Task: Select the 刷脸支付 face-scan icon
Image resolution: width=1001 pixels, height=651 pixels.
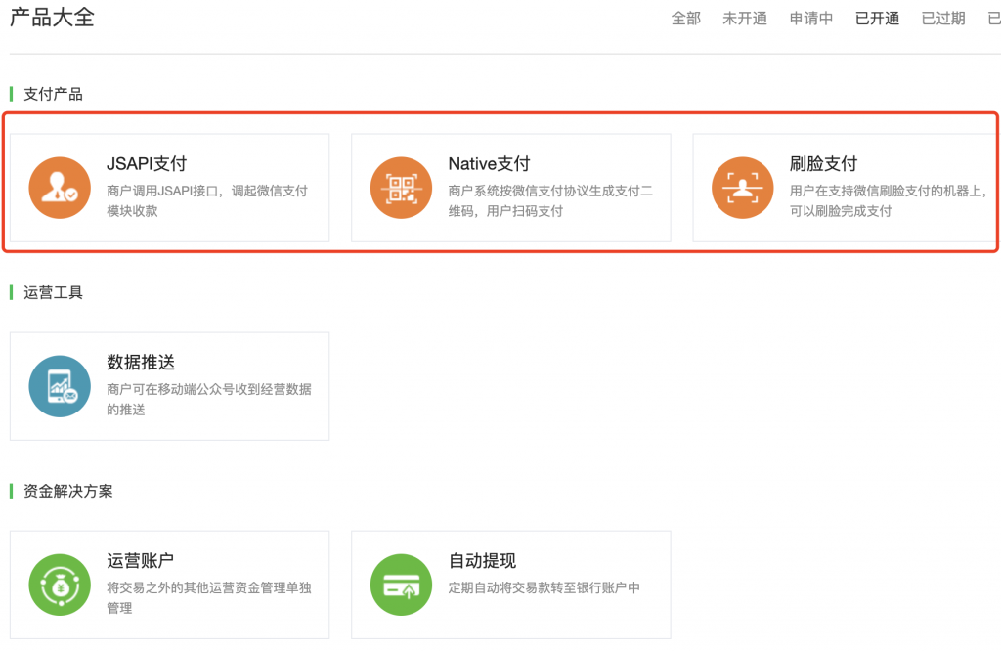Action: click(x=742, y=186)
